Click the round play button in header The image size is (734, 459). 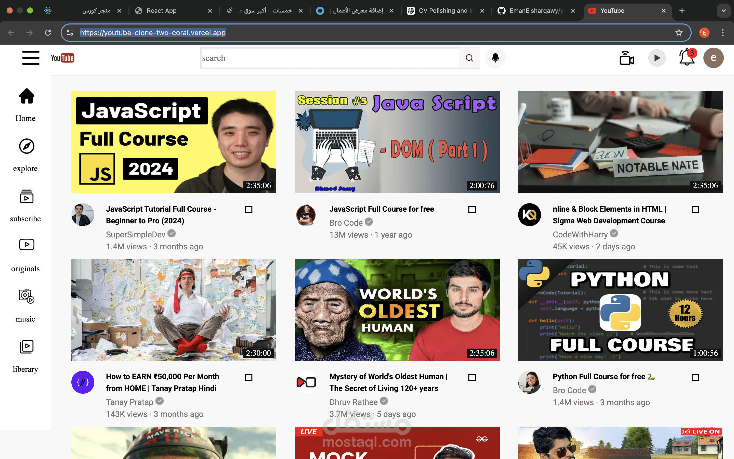tap(657, 58)
